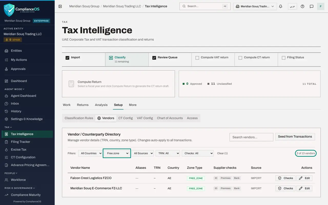
Task: Click Seed from Transactions button
Action: (295, 137)
